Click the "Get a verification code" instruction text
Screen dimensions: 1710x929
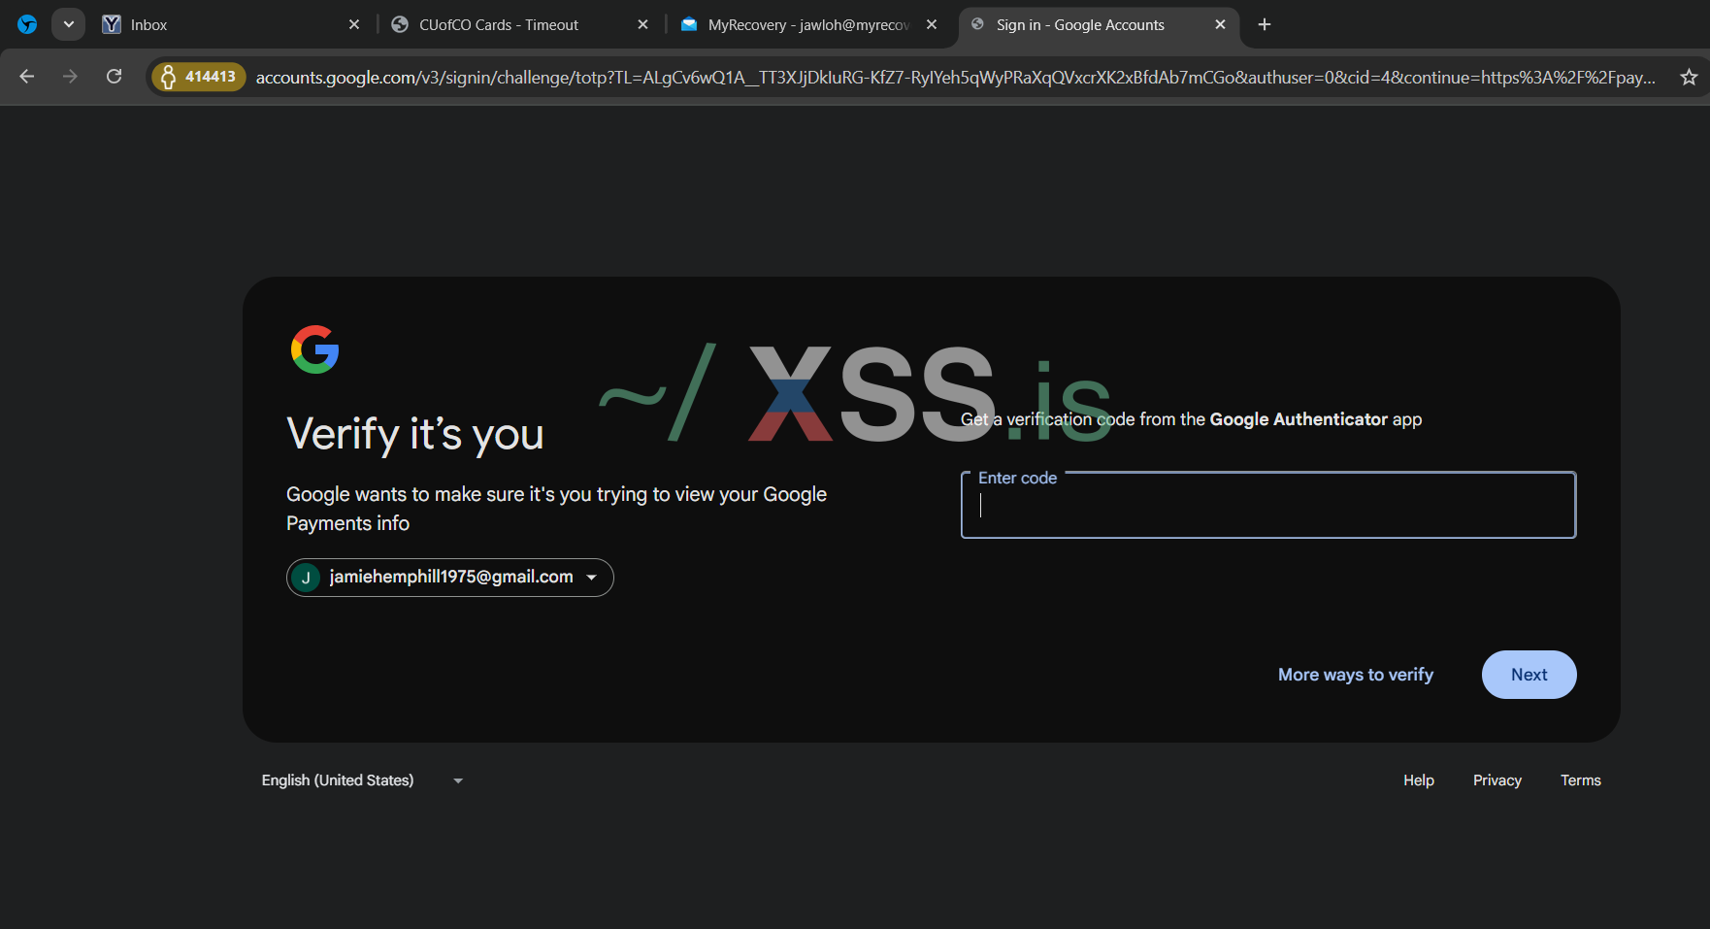(x=1191, y=419)
